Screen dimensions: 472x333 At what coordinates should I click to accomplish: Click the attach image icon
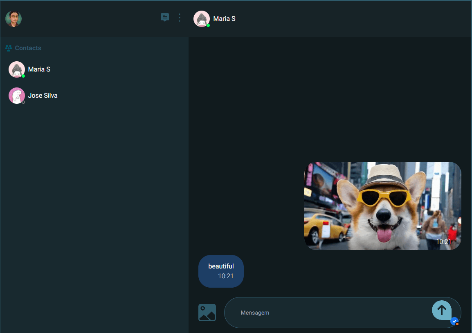pyautogui.click(x=207, y=312)
